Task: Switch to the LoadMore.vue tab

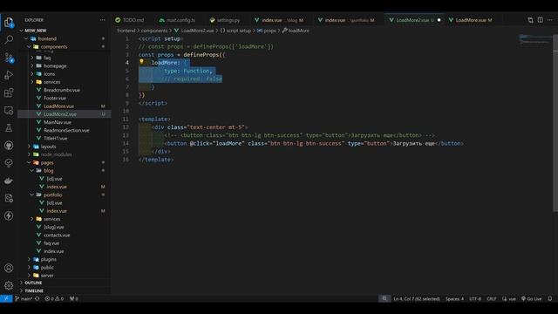Action: click(471, 20)
